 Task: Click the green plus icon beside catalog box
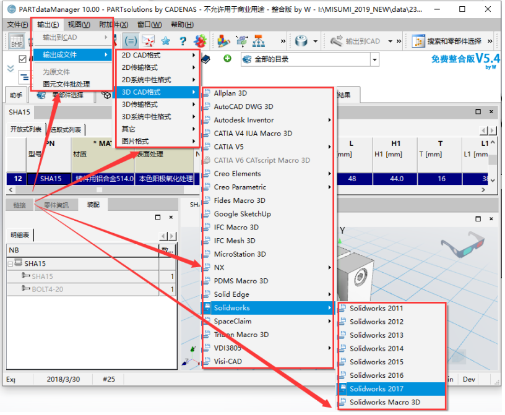[227, 59]
